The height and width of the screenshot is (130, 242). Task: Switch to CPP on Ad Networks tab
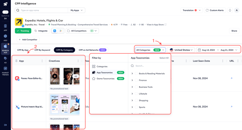93,50
